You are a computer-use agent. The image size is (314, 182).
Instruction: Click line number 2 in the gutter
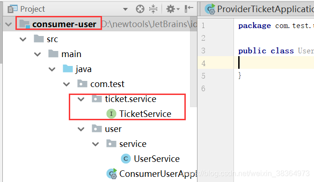[x=203, y=38]
